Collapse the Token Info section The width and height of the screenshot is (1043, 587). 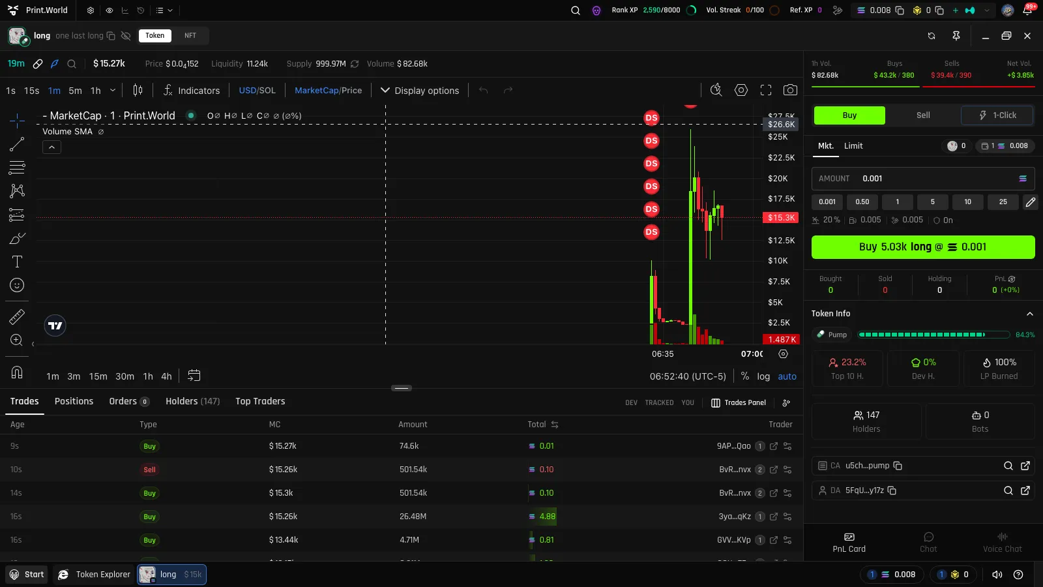(1030, 314)
